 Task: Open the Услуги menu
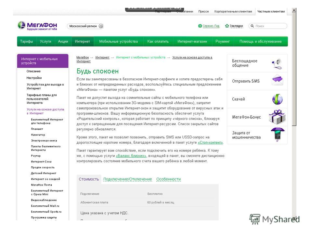[x=45, y=41]
